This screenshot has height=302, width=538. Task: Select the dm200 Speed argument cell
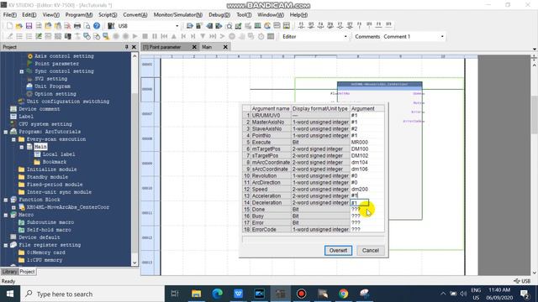click(x=367, y=189)
